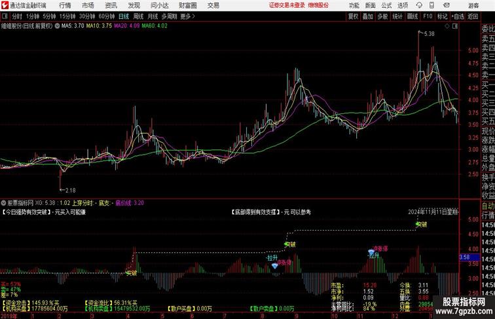
Task: Open the 版面 menu
Action: (x=371, y=5)
